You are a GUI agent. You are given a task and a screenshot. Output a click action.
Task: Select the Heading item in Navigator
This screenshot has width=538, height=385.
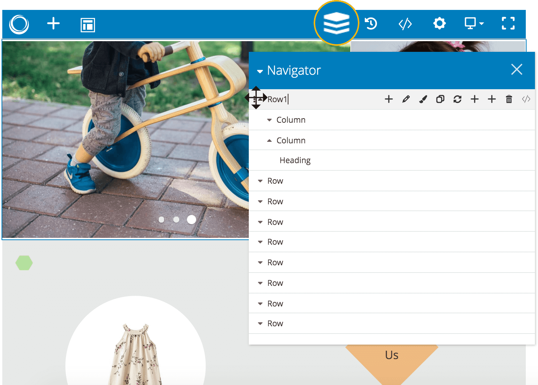[x=295, y=160]
